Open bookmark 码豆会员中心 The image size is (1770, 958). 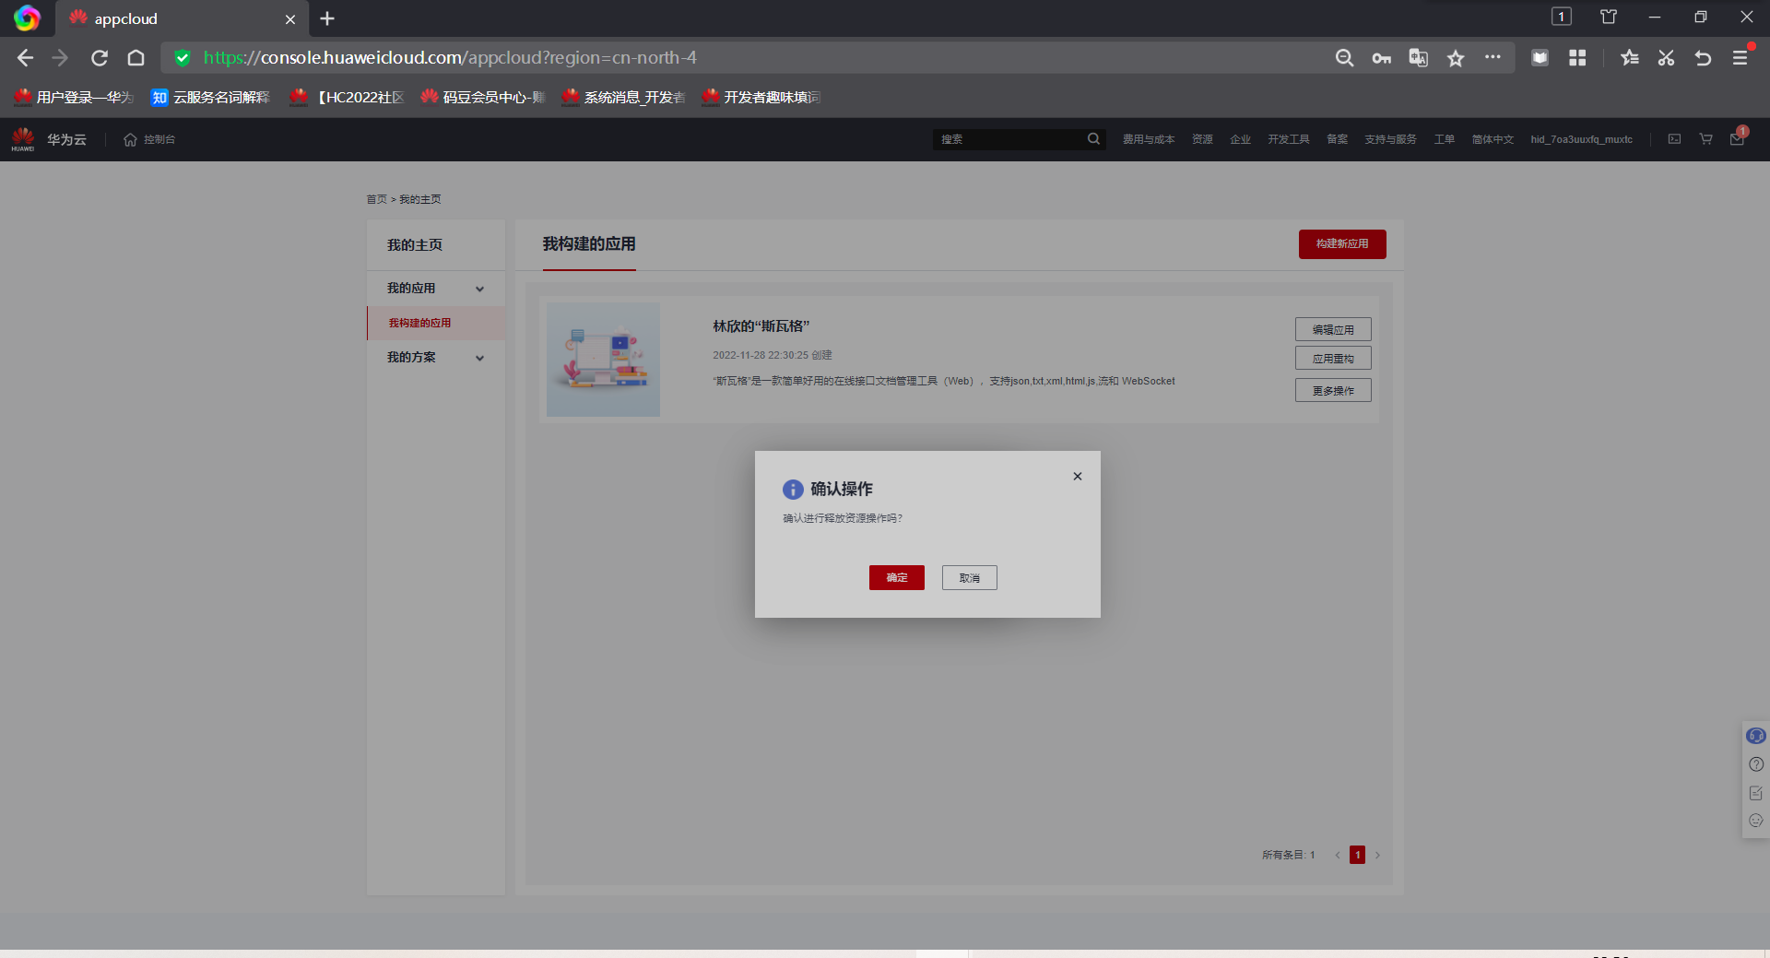[x=482, y=97]
